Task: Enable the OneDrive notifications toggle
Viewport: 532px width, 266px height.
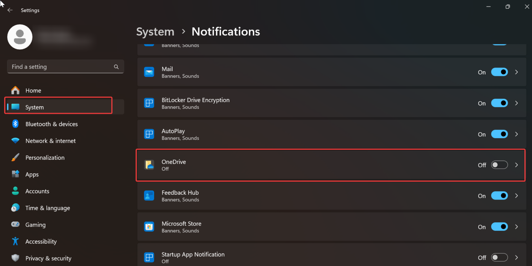Action: [499, 165]
